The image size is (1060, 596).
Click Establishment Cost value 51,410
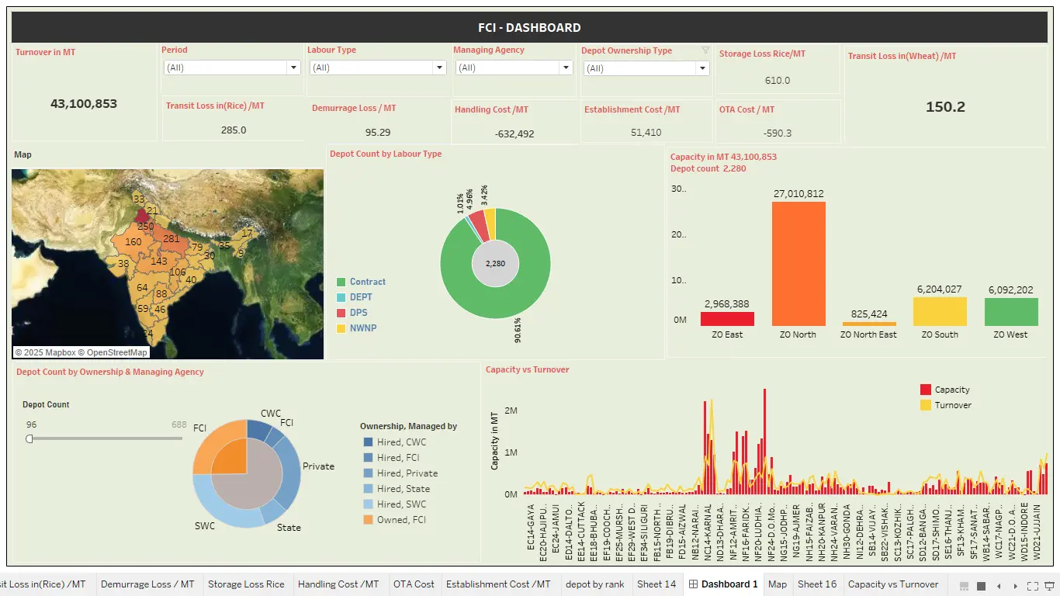pos(646,133)
